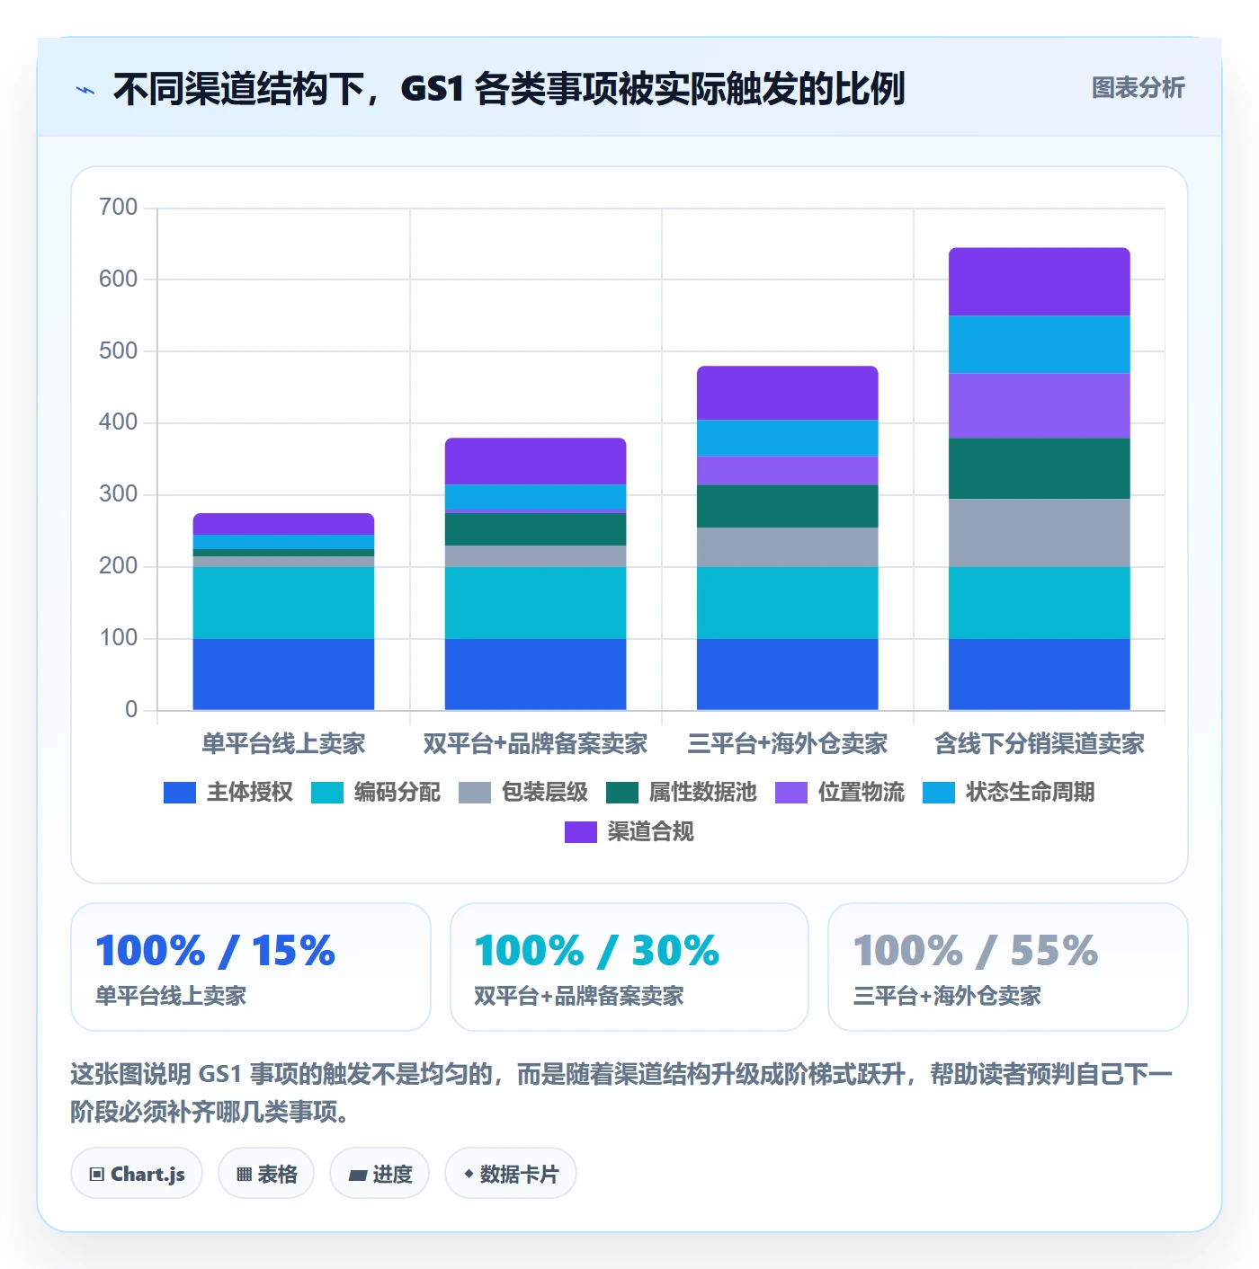Toggle the 主体授权 legend color swatch
The image size is (1259, 1269).
(180, 793)
